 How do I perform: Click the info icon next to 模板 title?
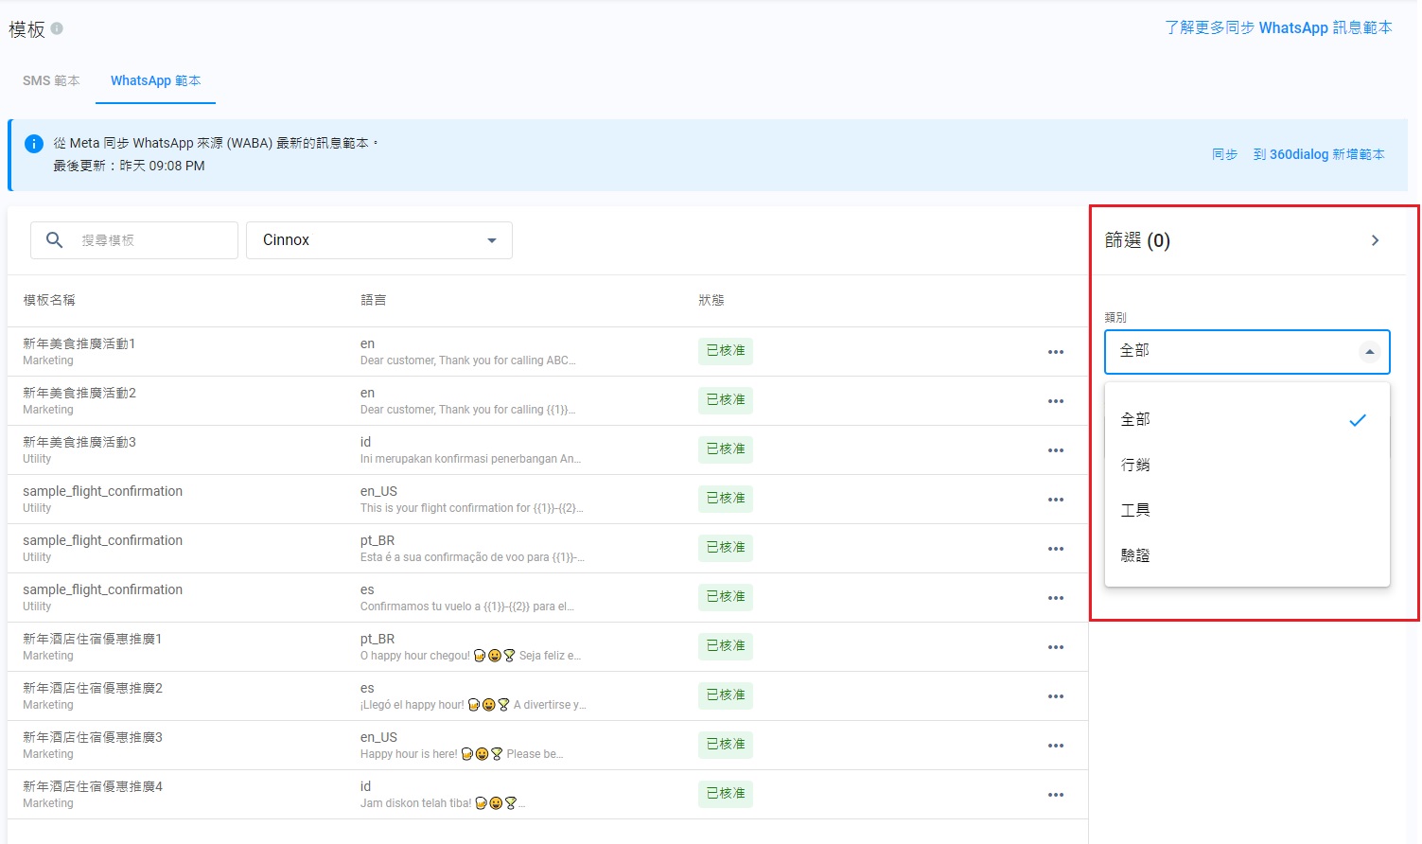pyautogui.click(x=57, y=28)
